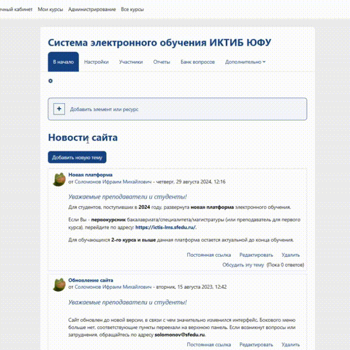Image resolution: width=350 pixels, height=350 pixels.
Task: Click the date вторник, 15 августа 2023, 12:42
Action: (x=192, y=287)
